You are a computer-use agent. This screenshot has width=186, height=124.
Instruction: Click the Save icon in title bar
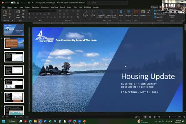pyautogui.click(x=18, y=3)
